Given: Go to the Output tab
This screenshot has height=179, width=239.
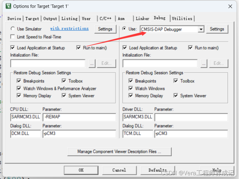Looking at the screenshot, I should 50,18.
